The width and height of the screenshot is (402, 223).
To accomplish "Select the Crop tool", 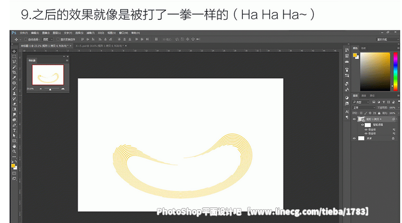I will click(14, 73).
